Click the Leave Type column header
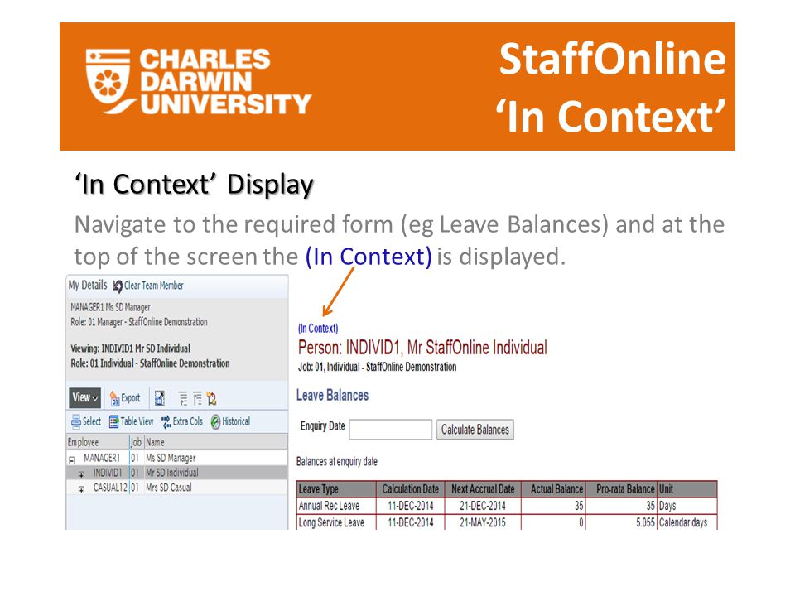 [x=336, y=489]
